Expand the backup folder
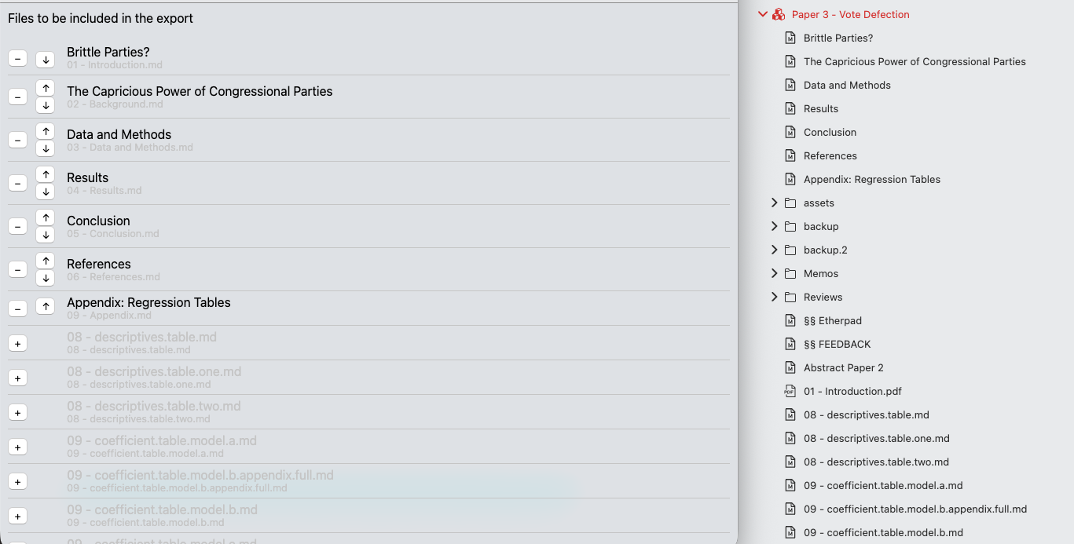 [x=775, y=226]
